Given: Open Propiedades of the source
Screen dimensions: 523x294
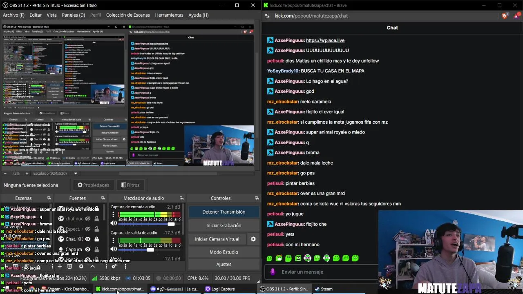Looking at the screenshot, I should point(94,185).
